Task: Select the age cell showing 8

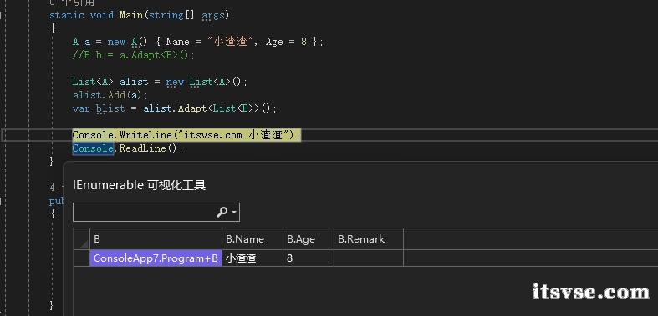Action: click(309, 258)
